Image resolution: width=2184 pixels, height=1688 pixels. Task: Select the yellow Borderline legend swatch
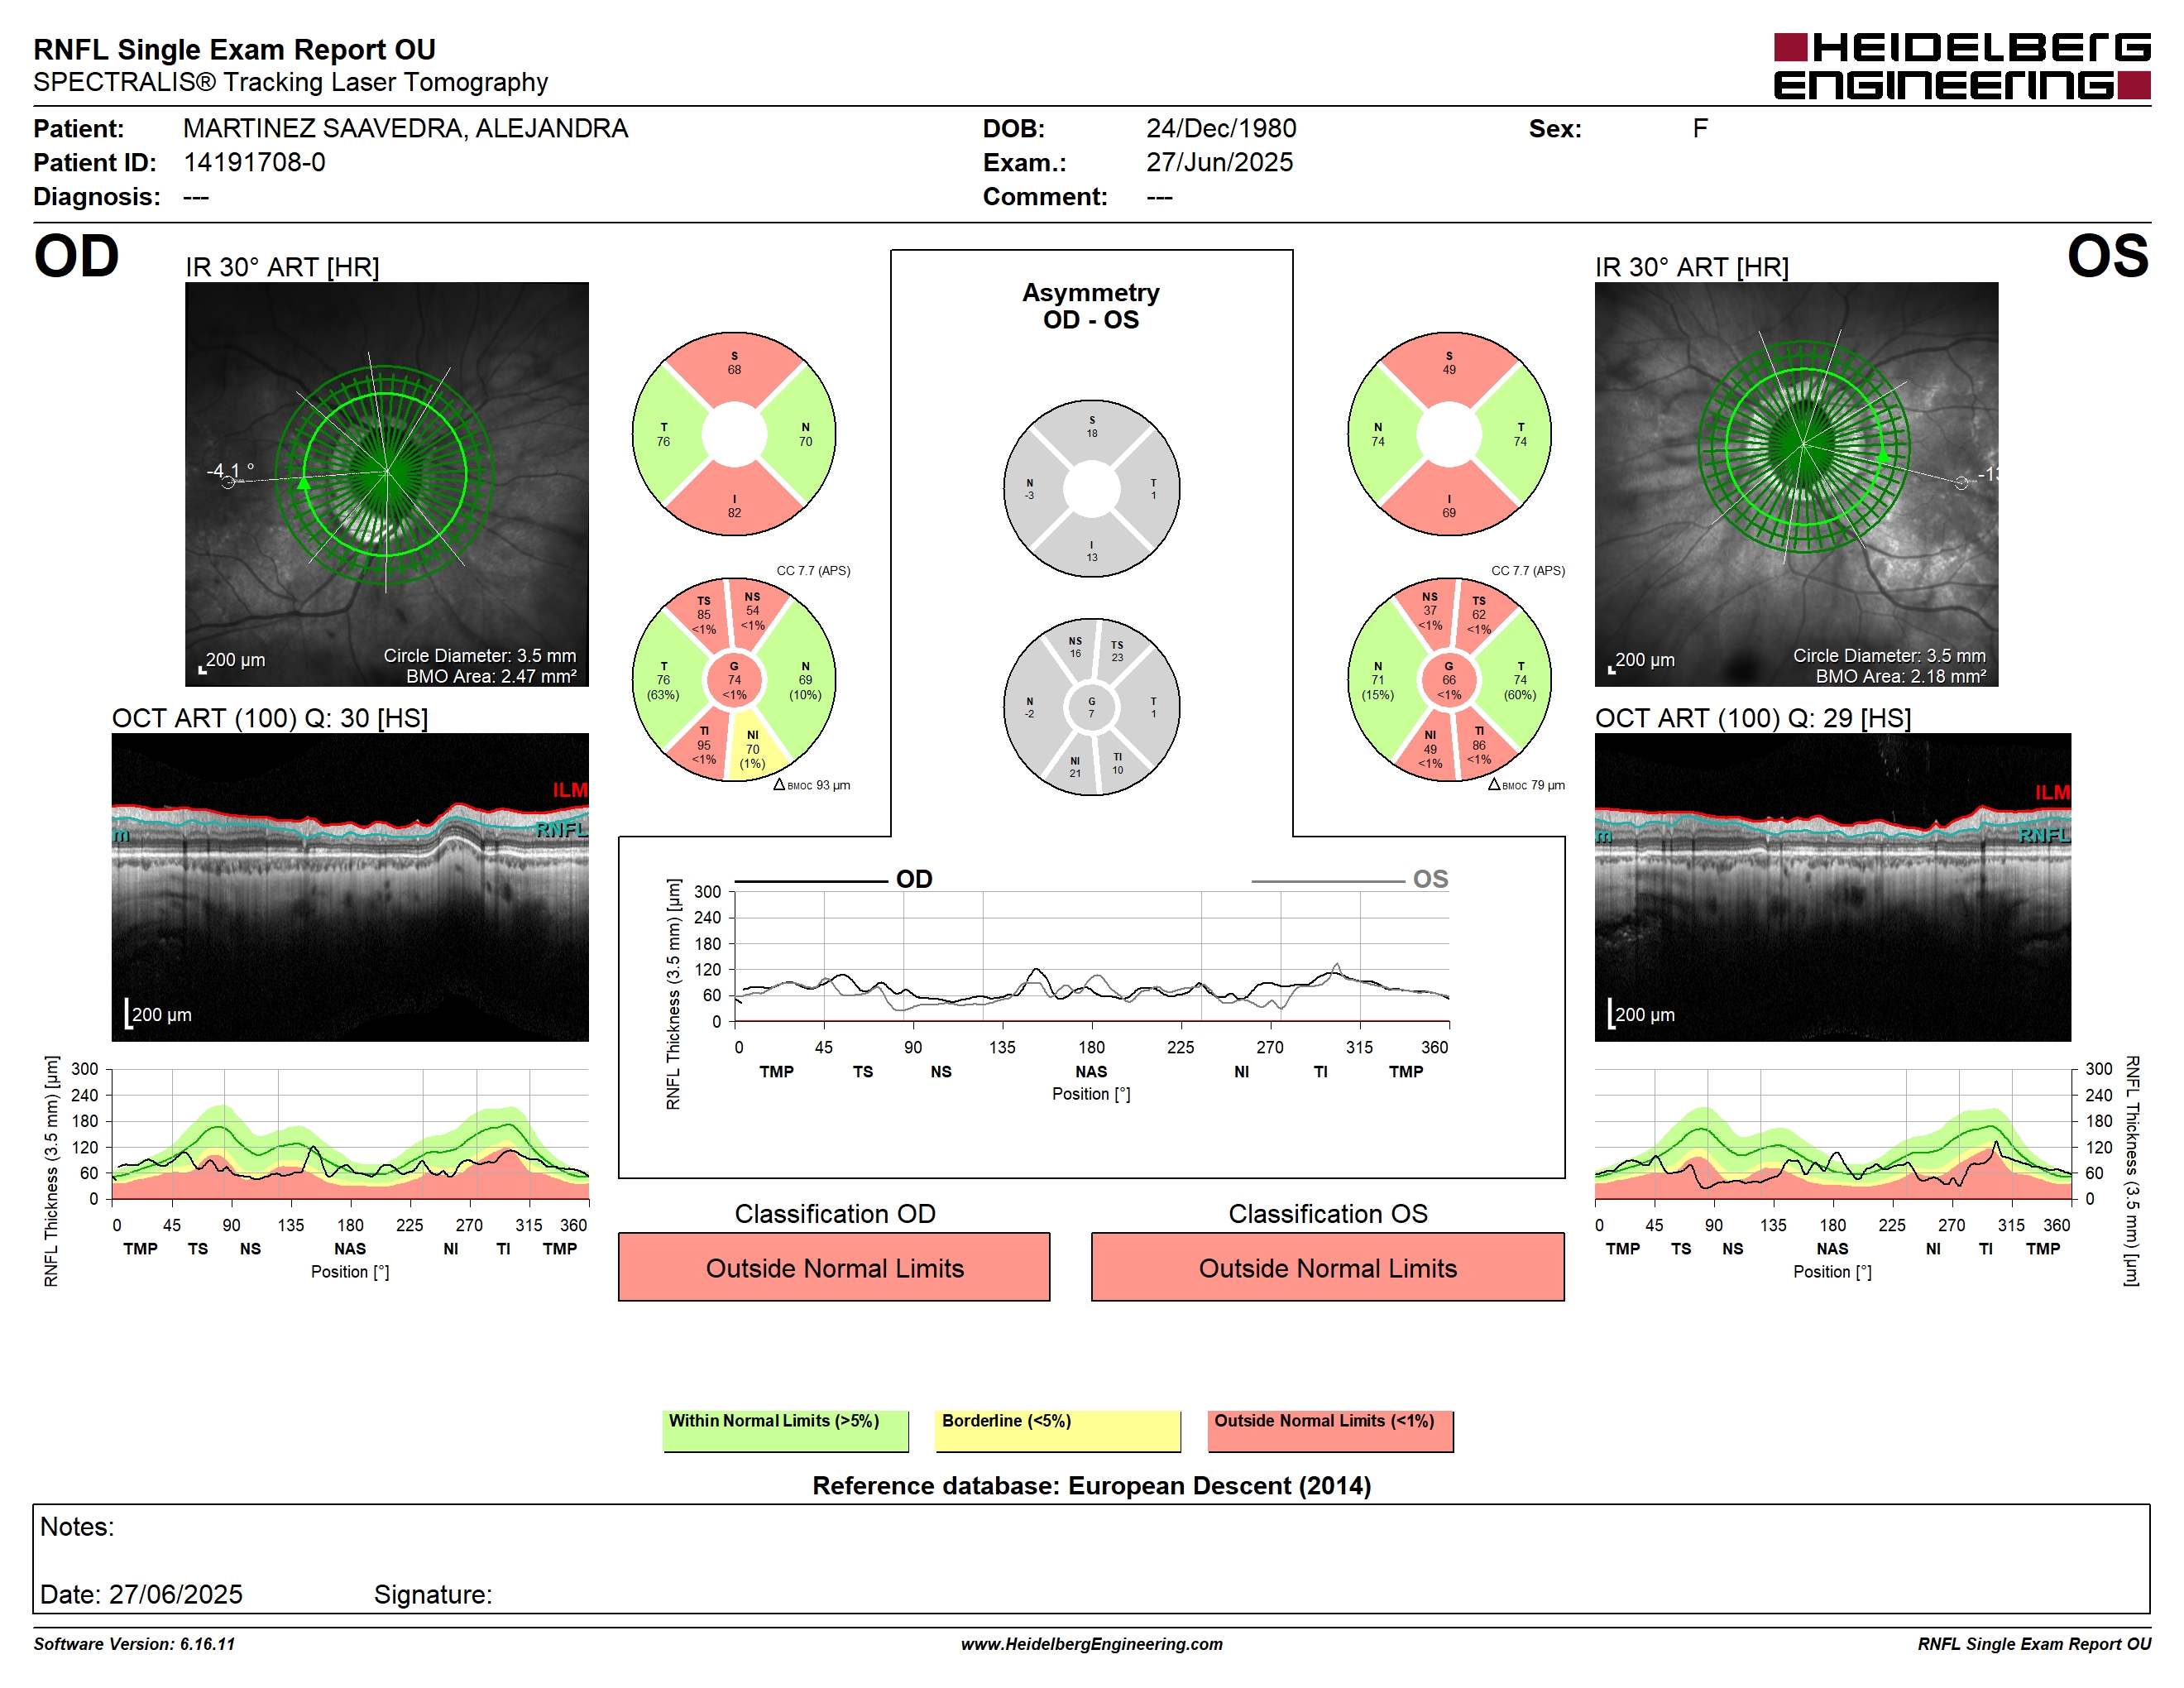click(1057, 1431)
